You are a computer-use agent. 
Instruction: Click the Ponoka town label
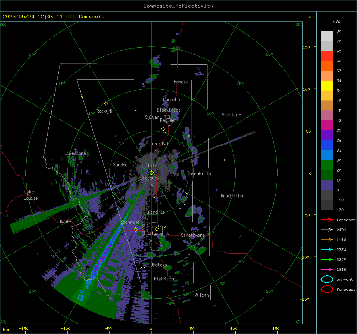point(181,82)
